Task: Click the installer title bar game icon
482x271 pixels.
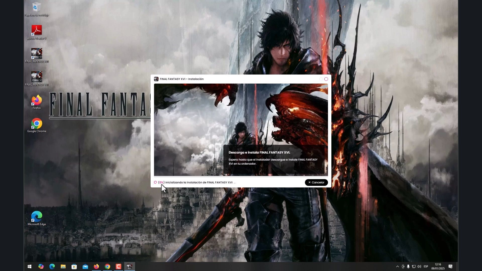Action: tap(156, 79)
